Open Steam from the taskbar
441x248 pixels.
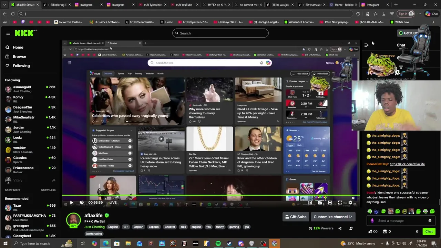coord(229,244)
